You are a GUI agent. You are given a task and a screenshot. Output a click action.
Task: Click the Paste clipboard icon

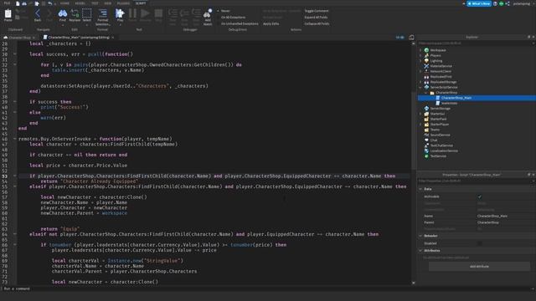[8, 14]
